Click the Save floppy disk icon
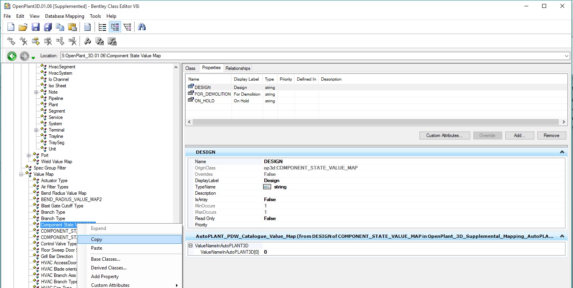The image size is (573, 288). click(36, 27)
